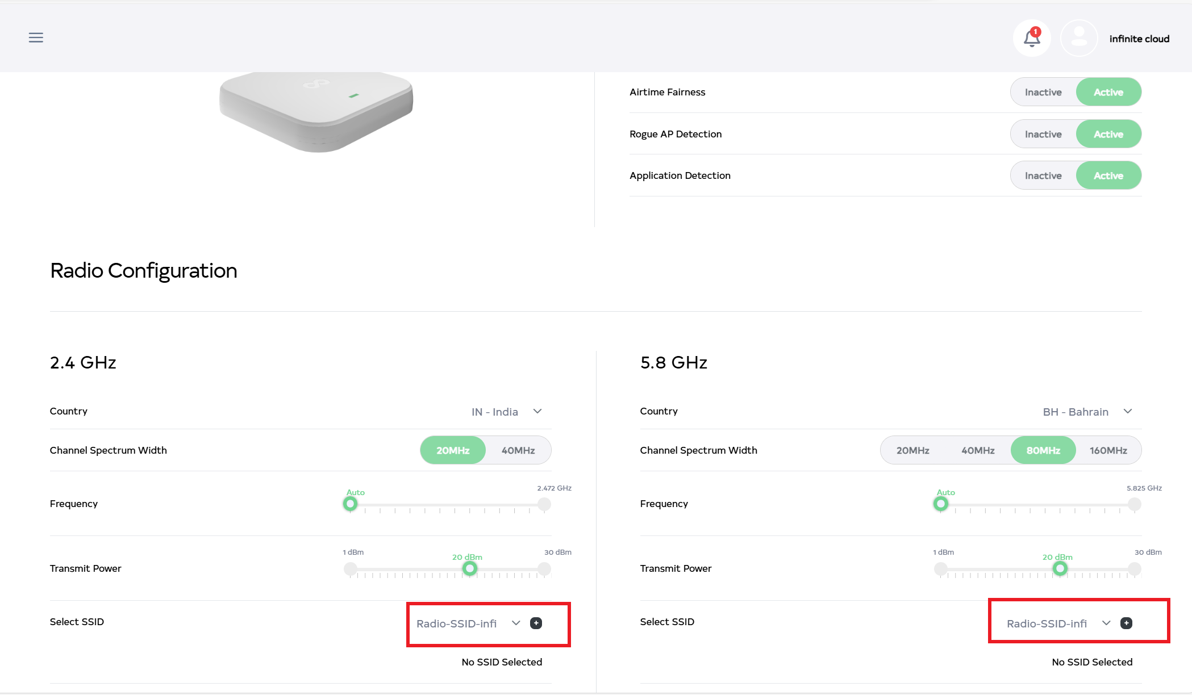Click the user profile avatar icon
Screen dimensions: 1192x695
coord(1078,38)
